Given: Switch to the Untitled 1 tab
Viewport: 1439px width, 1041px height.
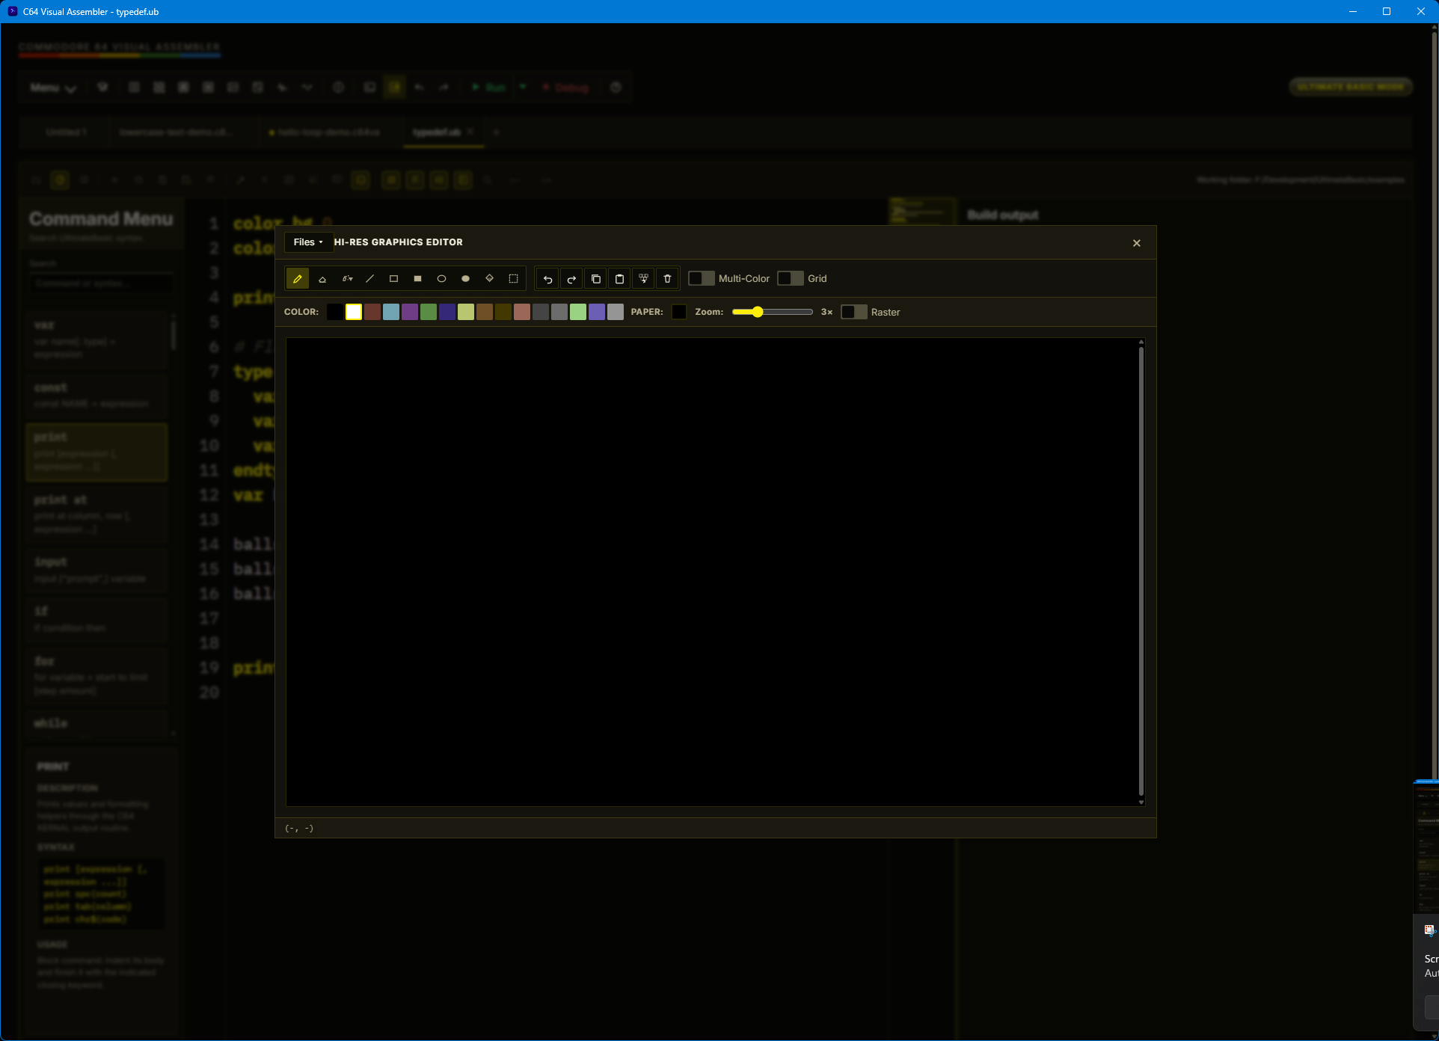Looking at the screenshot, I should [66, 132].
